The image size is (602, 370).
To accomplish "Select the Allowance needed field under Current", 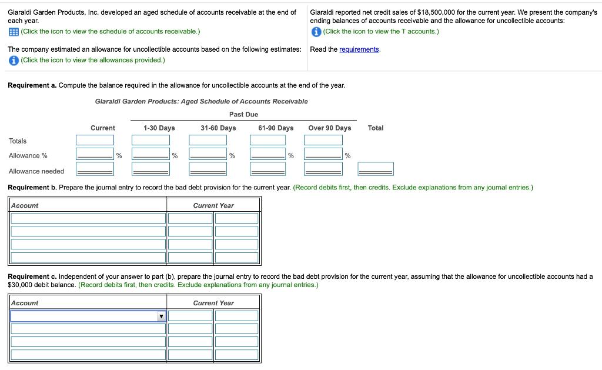I will (95, 169).
